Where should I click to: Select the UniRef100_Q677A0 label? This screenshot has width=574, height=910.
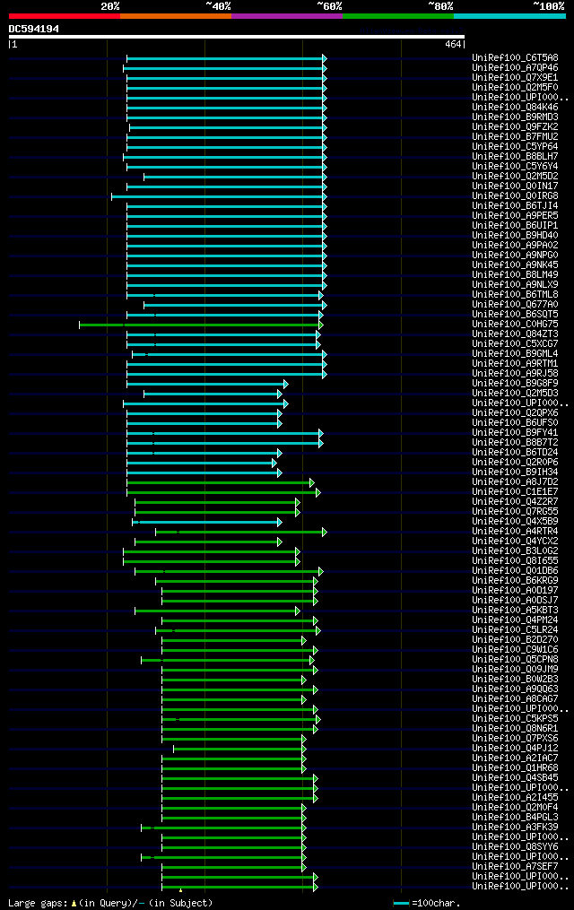516,305
